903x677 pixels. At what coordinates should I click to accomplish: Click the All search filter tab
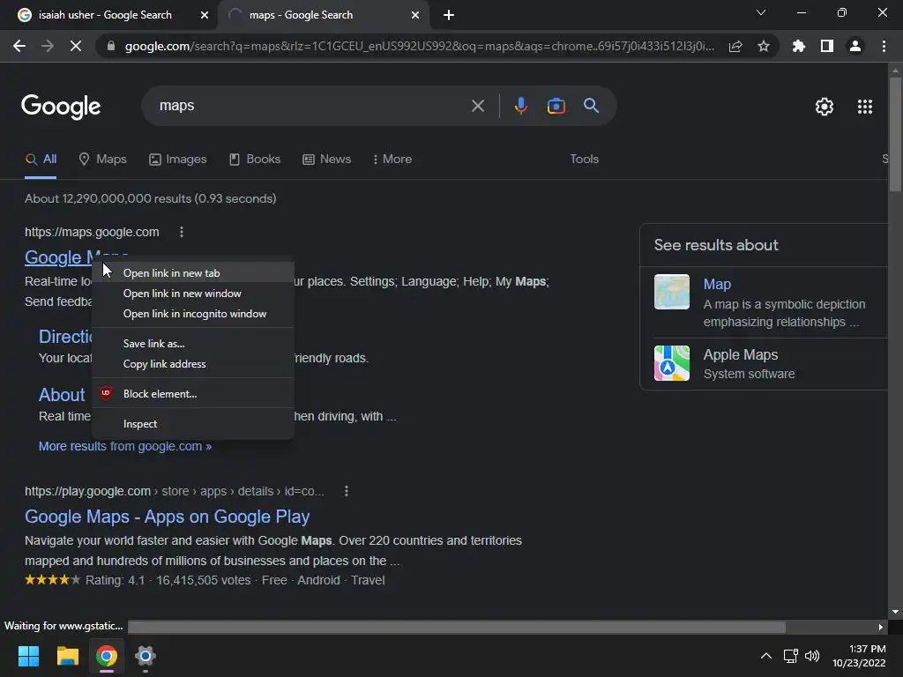click(x=41, y=159)
